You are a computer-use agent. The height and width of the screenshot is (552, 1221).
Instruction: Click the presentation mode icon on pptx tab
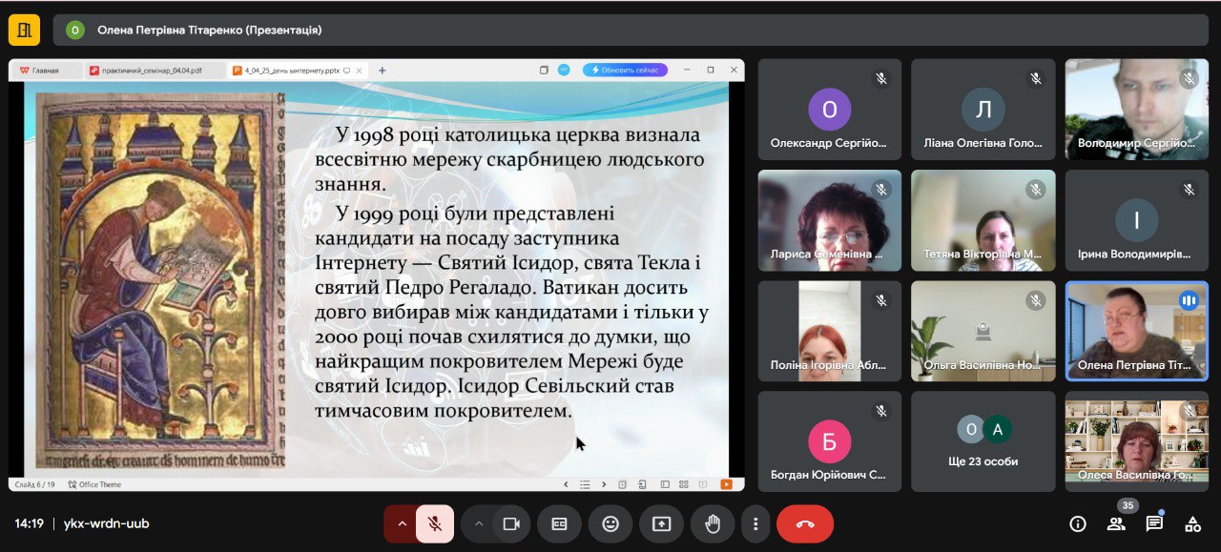click(347, 71)
